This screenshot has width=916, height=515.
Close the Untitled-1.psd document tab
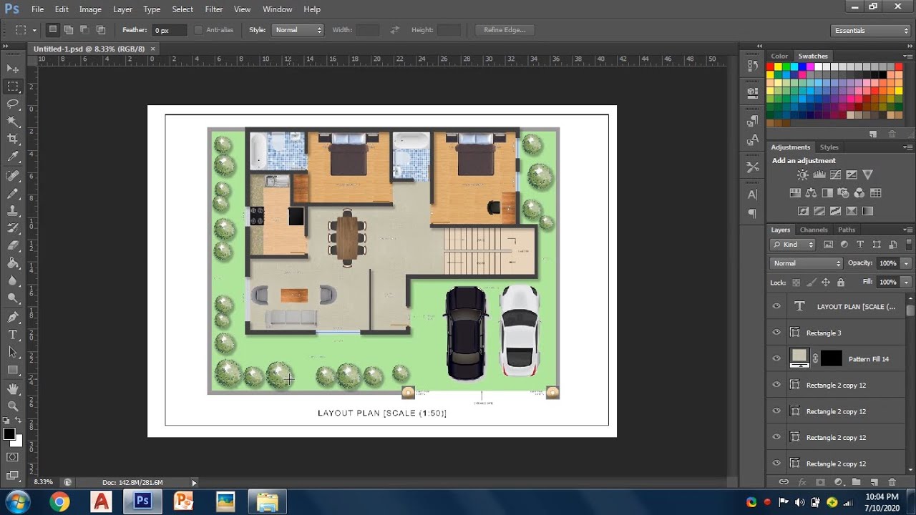point(153,49)
